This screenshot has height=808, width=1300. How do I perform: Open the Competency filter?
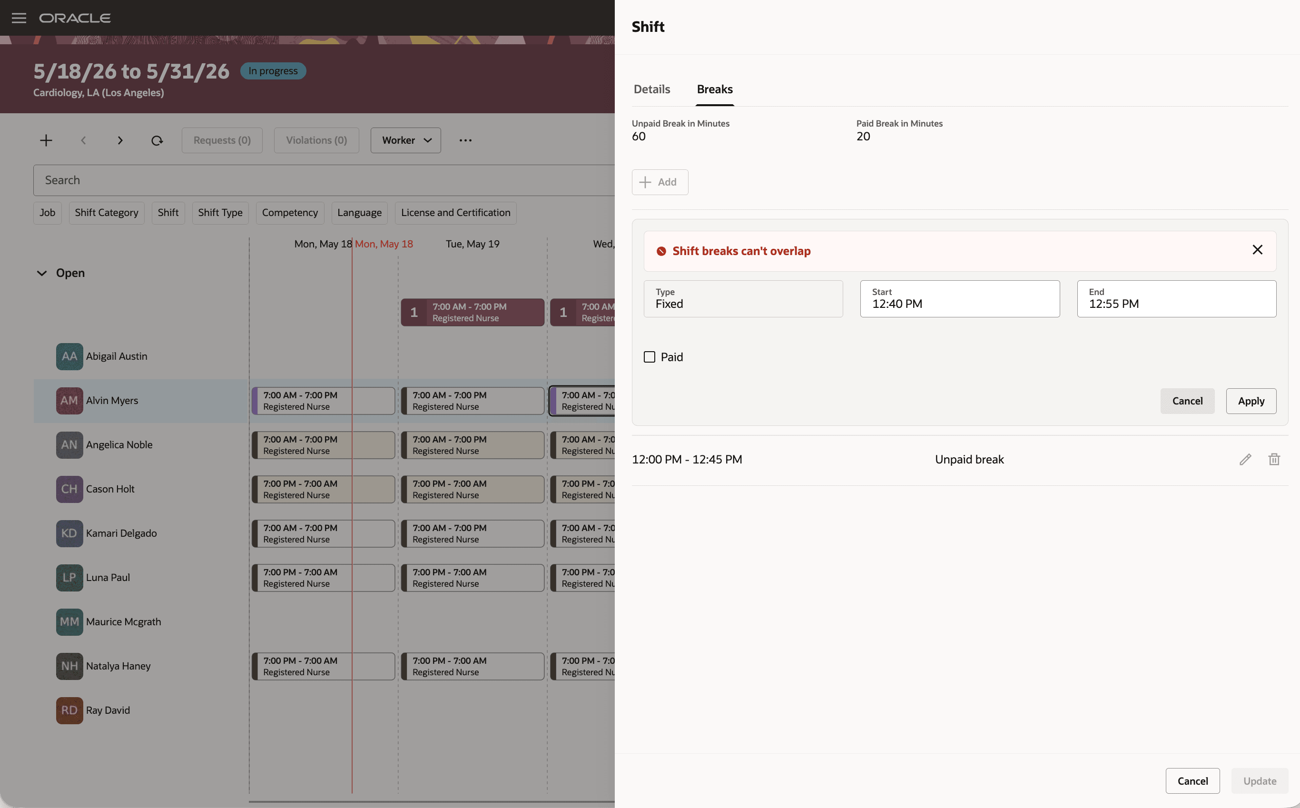[x=290, y=213]
